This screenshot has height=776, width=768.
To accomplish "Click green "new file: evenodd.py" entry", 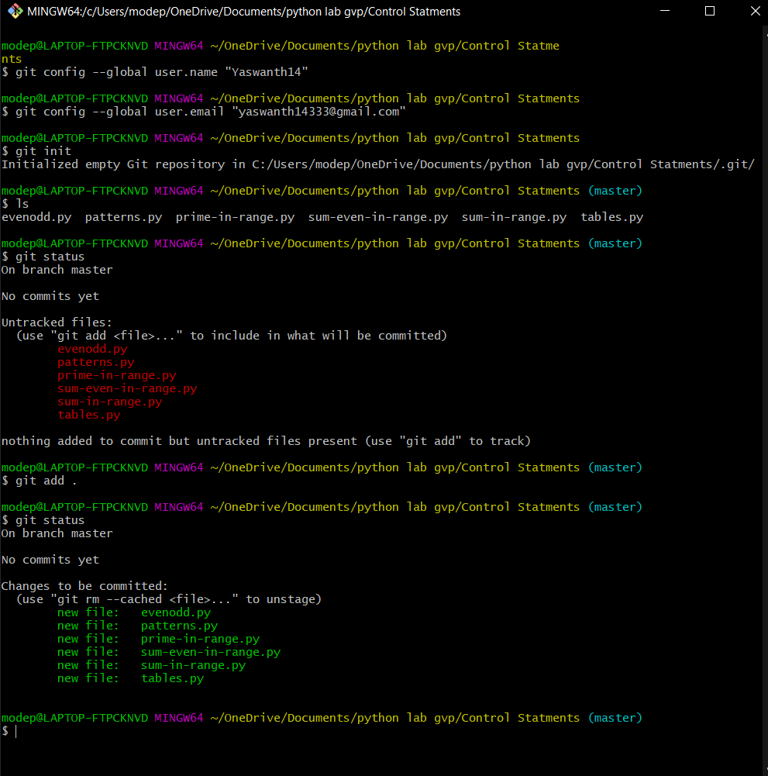I will pos(134,612).
